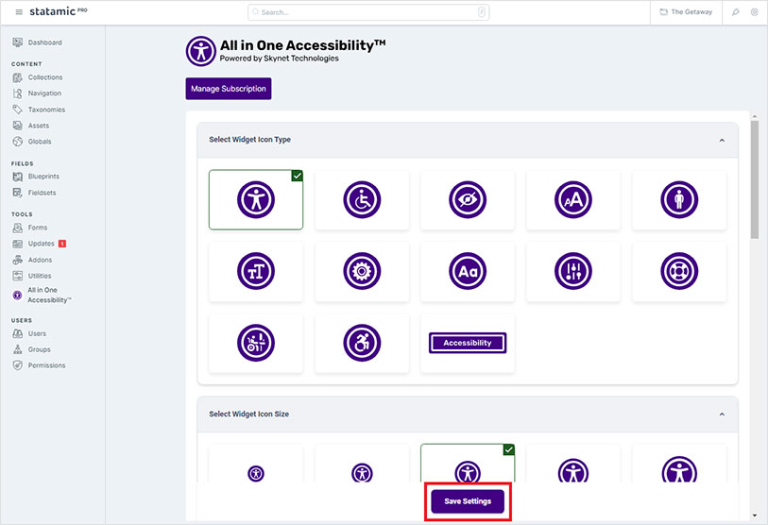
Task: Select the AA text size widget icon
Action: point(573,200)
